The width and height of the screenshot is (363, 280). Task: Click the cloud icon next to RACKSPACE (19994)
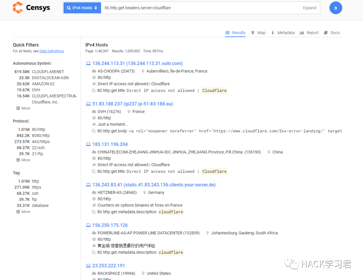(94, 273)
